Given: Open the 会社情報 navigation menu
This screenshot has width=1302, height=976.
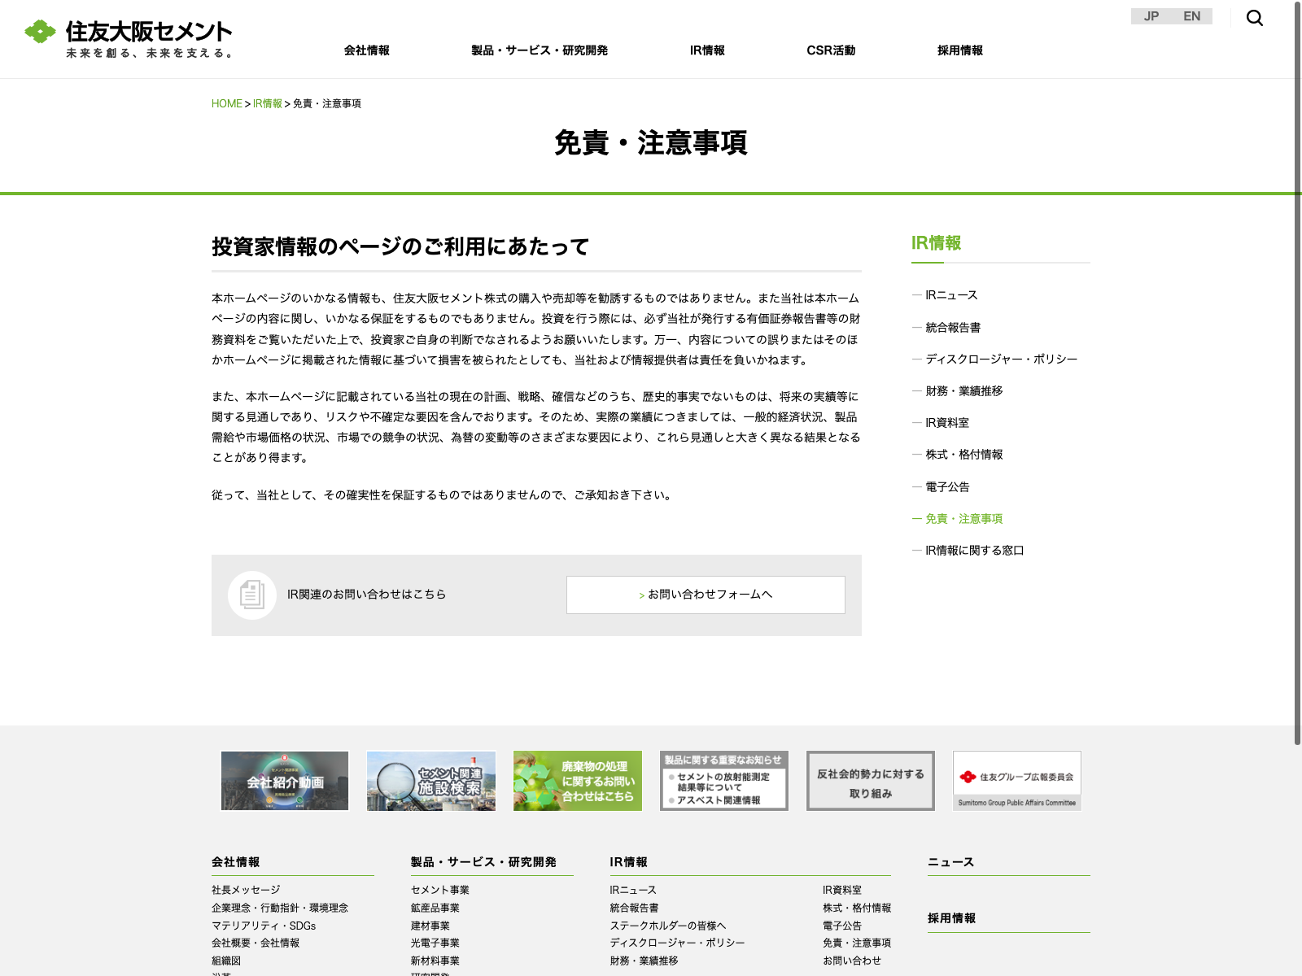Looking at the screenshot, I should (366, 50).
